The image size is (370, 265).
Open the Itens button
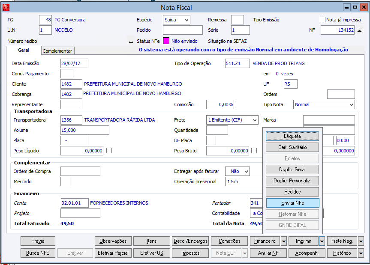pos(152,241)
